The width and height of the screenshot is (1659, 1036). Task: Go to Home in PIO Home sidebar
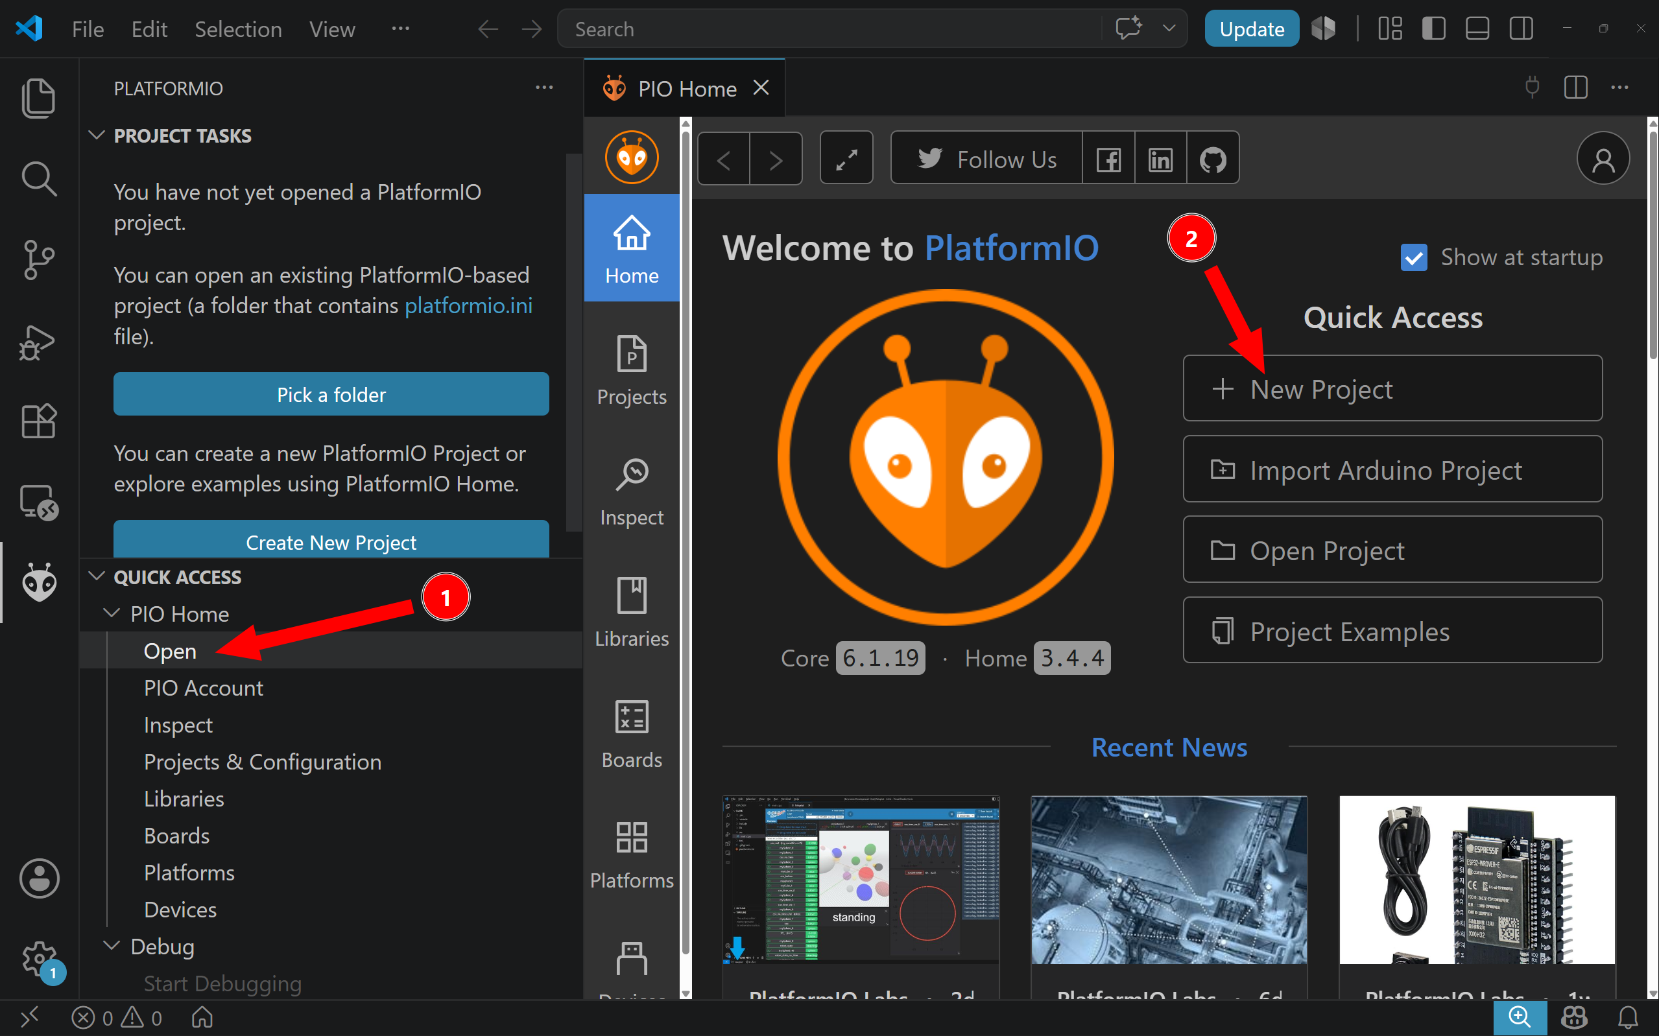pyautogui.click(x=631, y=248)
